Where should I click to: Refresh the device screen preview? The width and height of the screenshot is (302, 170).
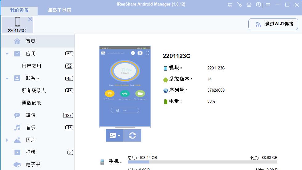coord(133,135)
